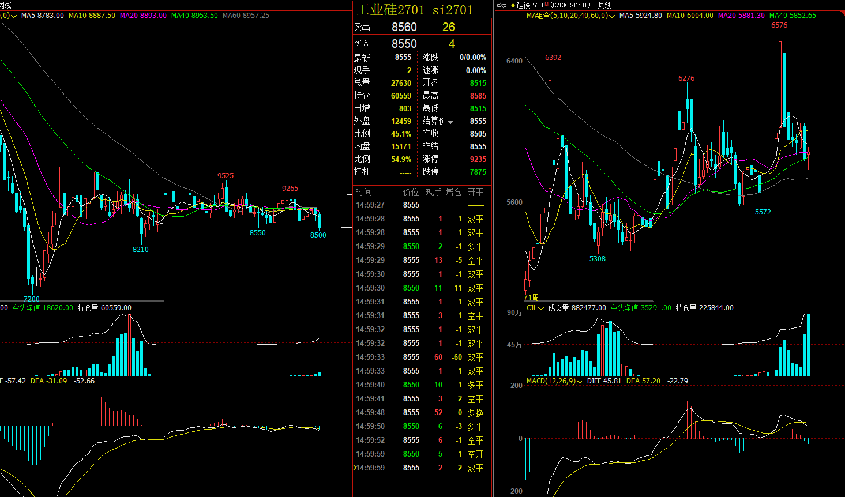Select the tick row at 14:59:33 with 60 lots
The height and width of the screenshot is (497, 845).
pyautogui.click(x=420, y=357)
